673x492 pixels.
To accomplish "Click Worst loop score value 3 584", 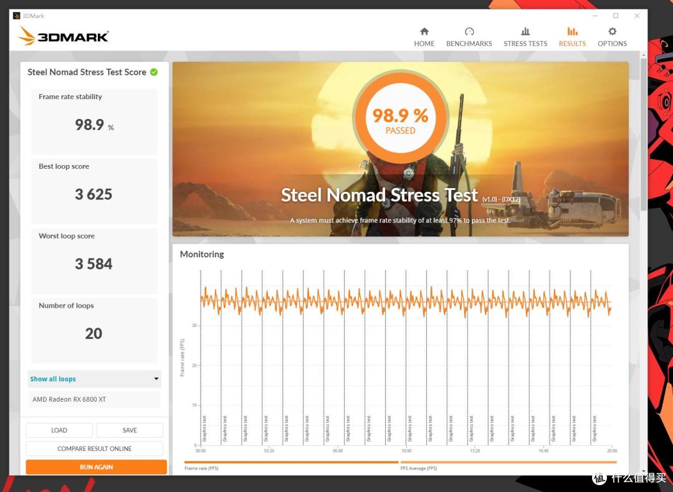I will point(93,264).
